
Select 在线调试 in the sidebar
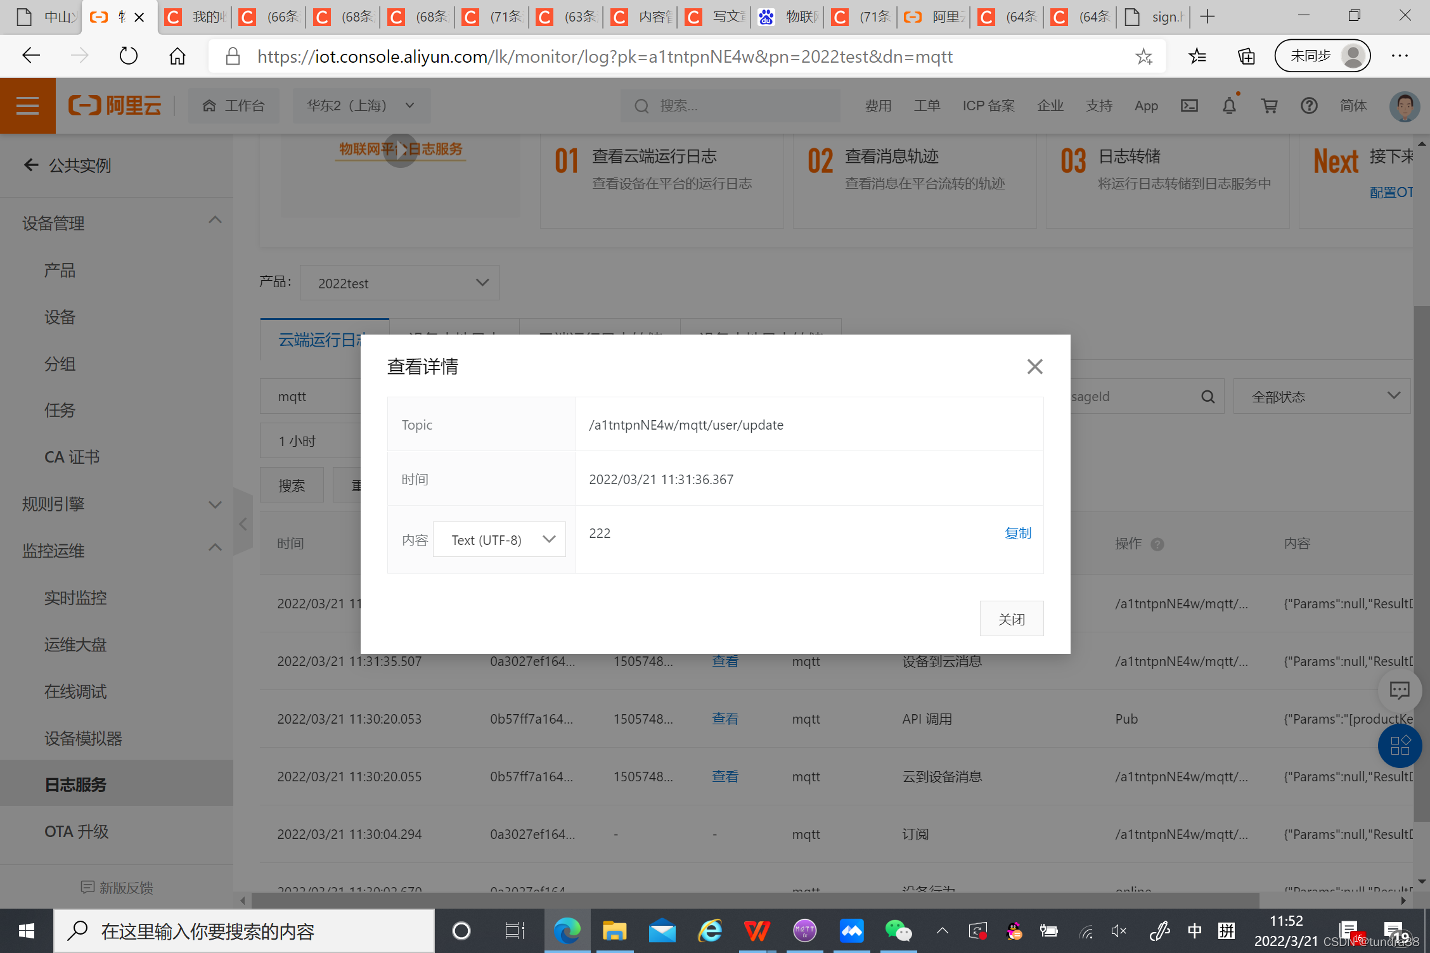pos(75,691)
